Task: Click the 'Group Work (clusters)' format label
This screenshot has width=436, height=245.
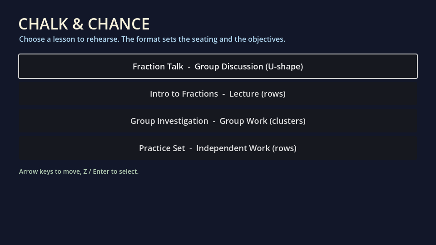Action: (263, 121)
